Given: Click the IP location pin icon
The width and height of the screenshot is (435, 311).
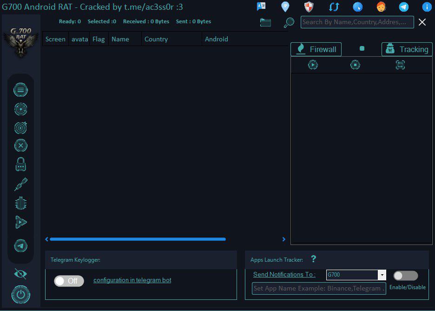Looking at the screenshot, I should point(285,7).
